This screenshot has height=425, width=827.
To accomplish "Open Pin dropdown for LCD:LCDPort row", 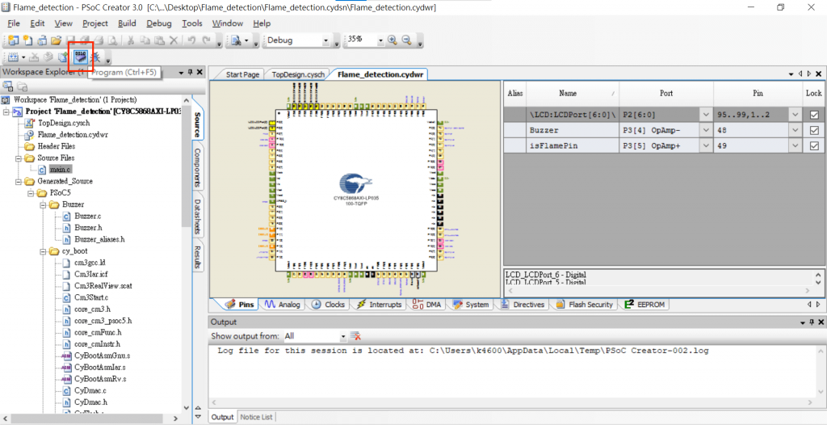I will click(796, 115).
